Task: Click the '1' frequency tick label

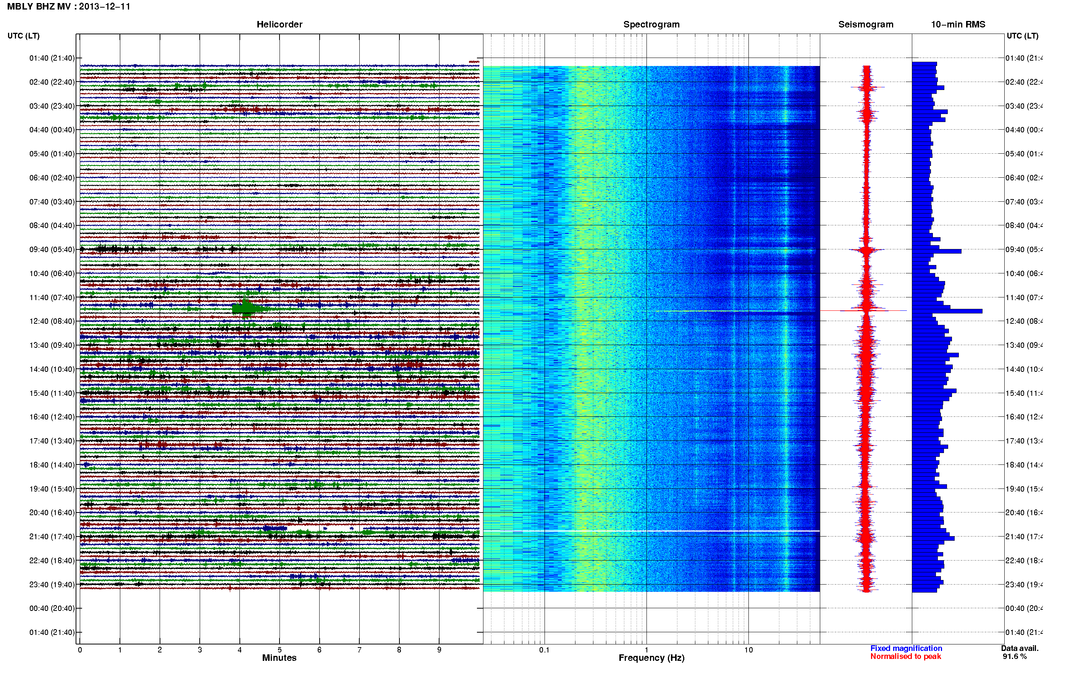Action: pos(646,650)
